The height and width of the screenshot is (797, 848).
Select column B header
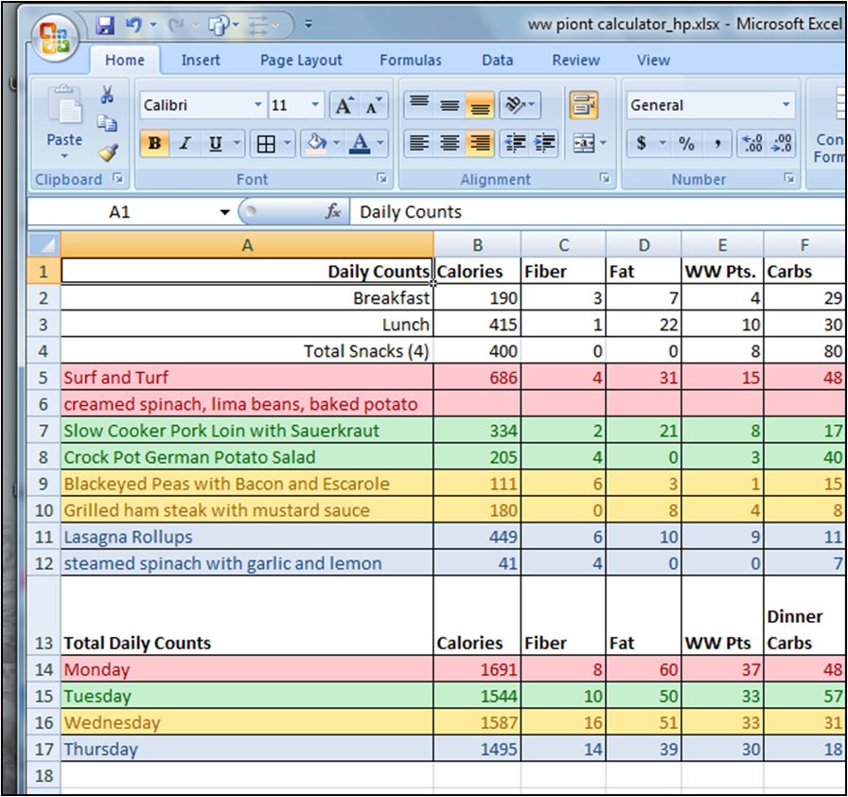pyautogui.click(x=478, y=245)
